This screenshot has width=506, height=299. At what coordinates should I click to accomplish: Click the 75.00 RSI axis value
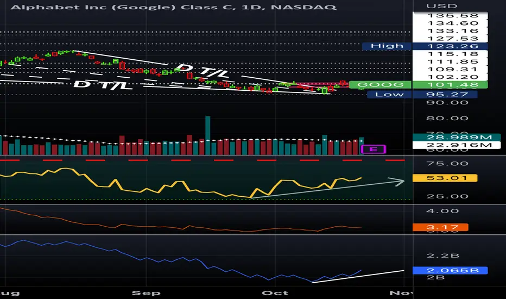(x=447, y=164)
